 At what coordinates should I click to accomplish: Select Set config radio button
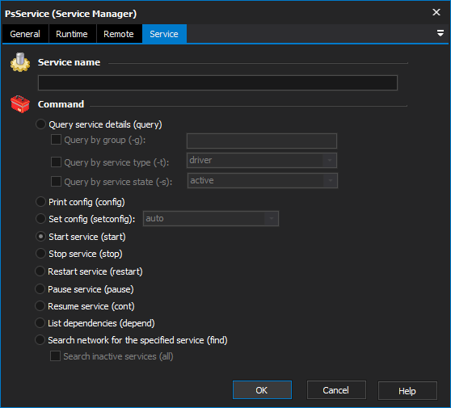click(x=40, y=218)
